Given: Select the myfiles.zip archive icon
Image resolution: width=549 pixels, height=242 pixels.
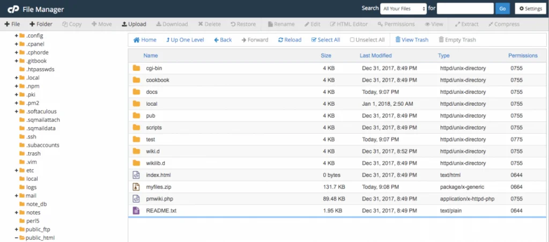Looking at the screenshot, I should [x=136, y=187].
